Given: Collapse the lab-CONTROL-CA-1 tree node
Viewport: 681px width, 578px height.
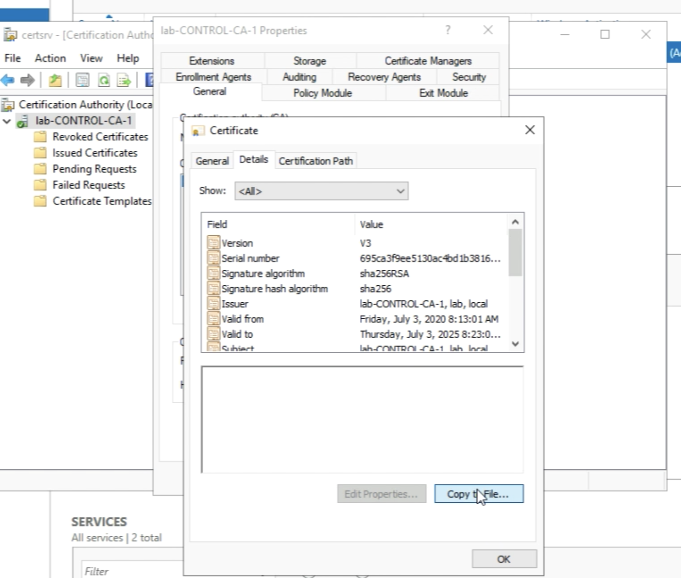Looking at the screenshot, I should click(7, 121).
